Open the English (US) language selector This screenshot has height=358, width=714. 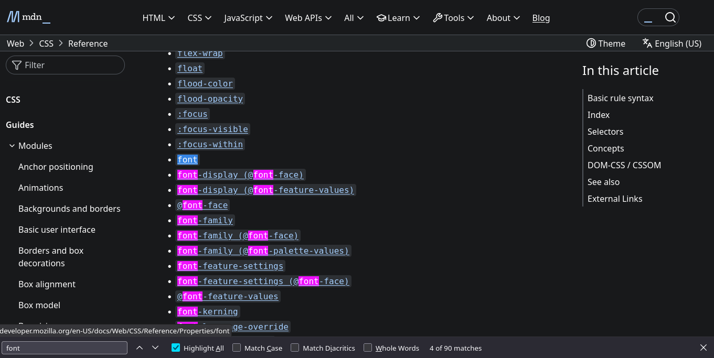[x=672, y=44]
